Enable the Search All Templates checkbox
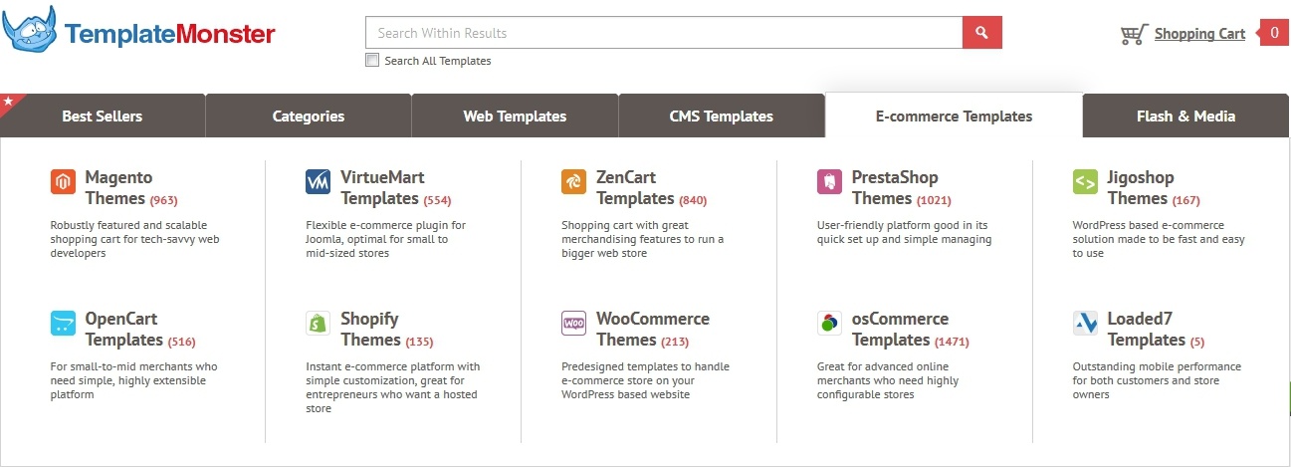 click(372, 61)
